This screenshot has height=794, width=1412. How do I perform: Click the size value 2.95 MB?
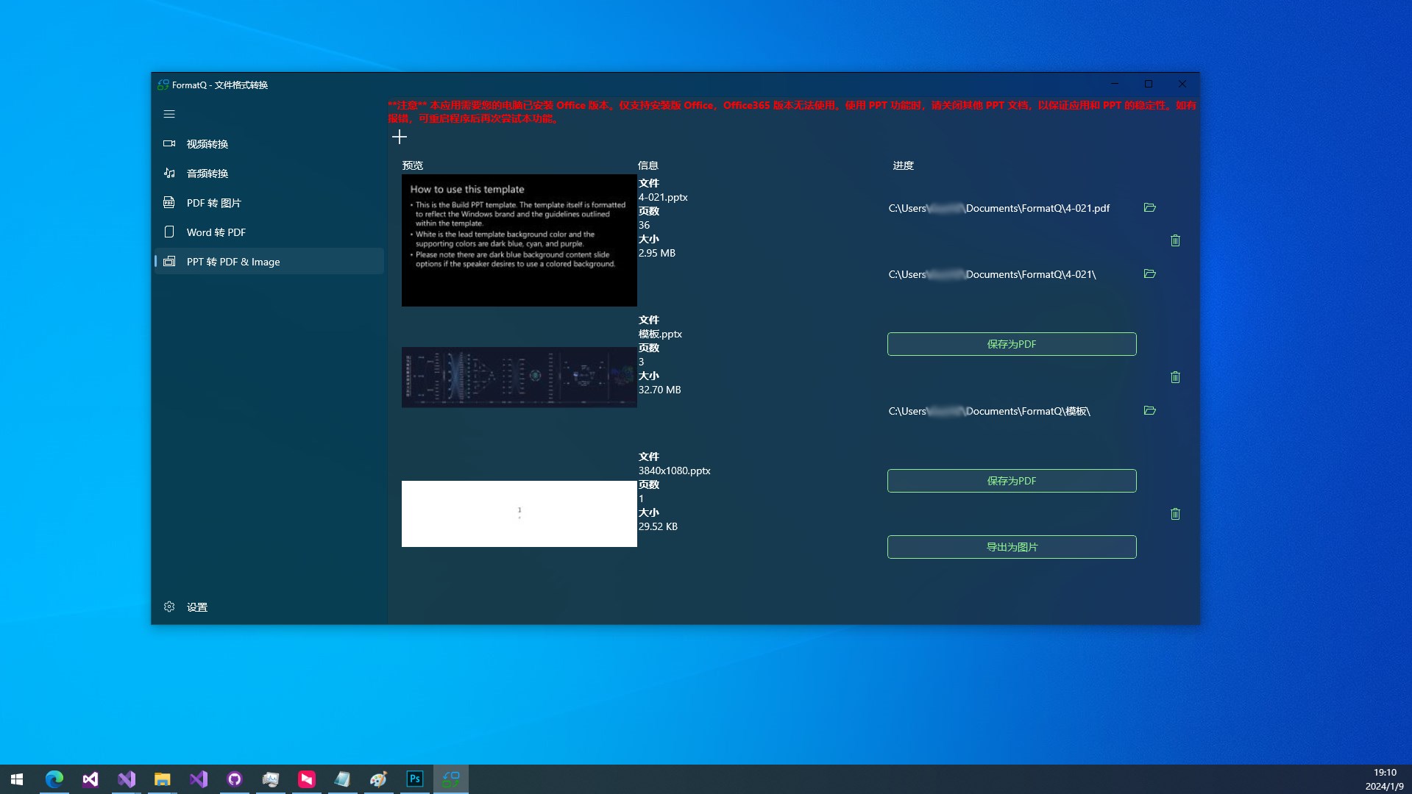point(656,253)
